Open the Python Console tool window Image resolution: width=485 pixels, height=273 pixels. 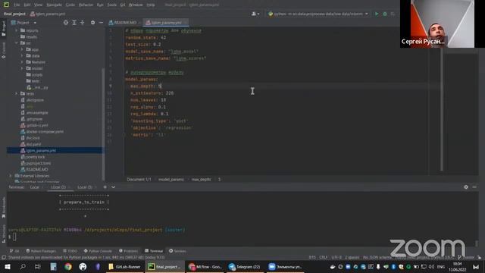98,251
